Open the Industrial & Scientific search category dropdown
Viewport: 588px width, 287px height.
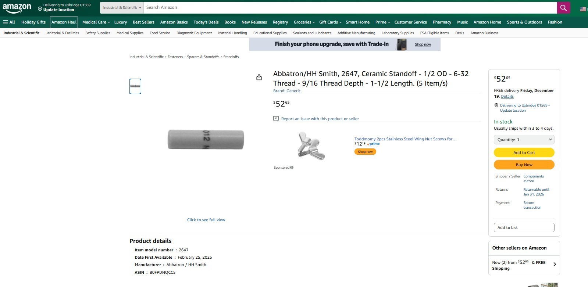(x=122, y=8)
